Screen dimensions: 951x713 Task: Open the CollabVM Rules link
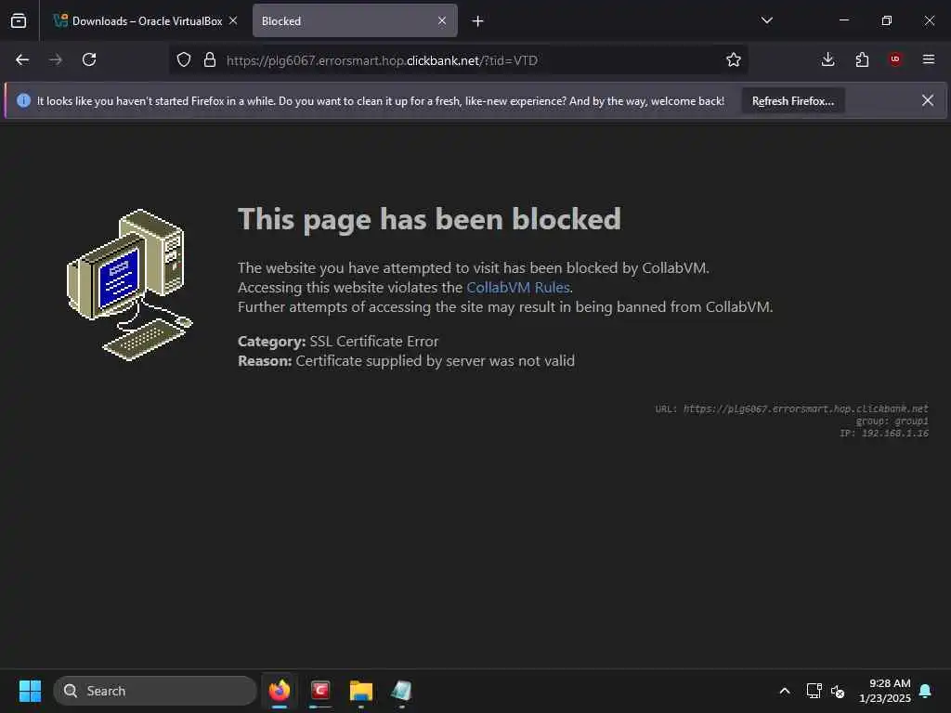pyautogui.click(x=518, y=288)
